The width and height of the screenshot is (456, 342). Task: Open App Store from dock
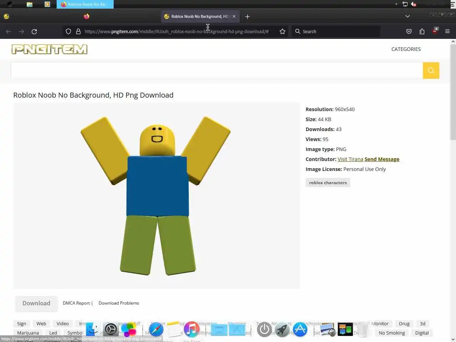click(x=300, y=330)
